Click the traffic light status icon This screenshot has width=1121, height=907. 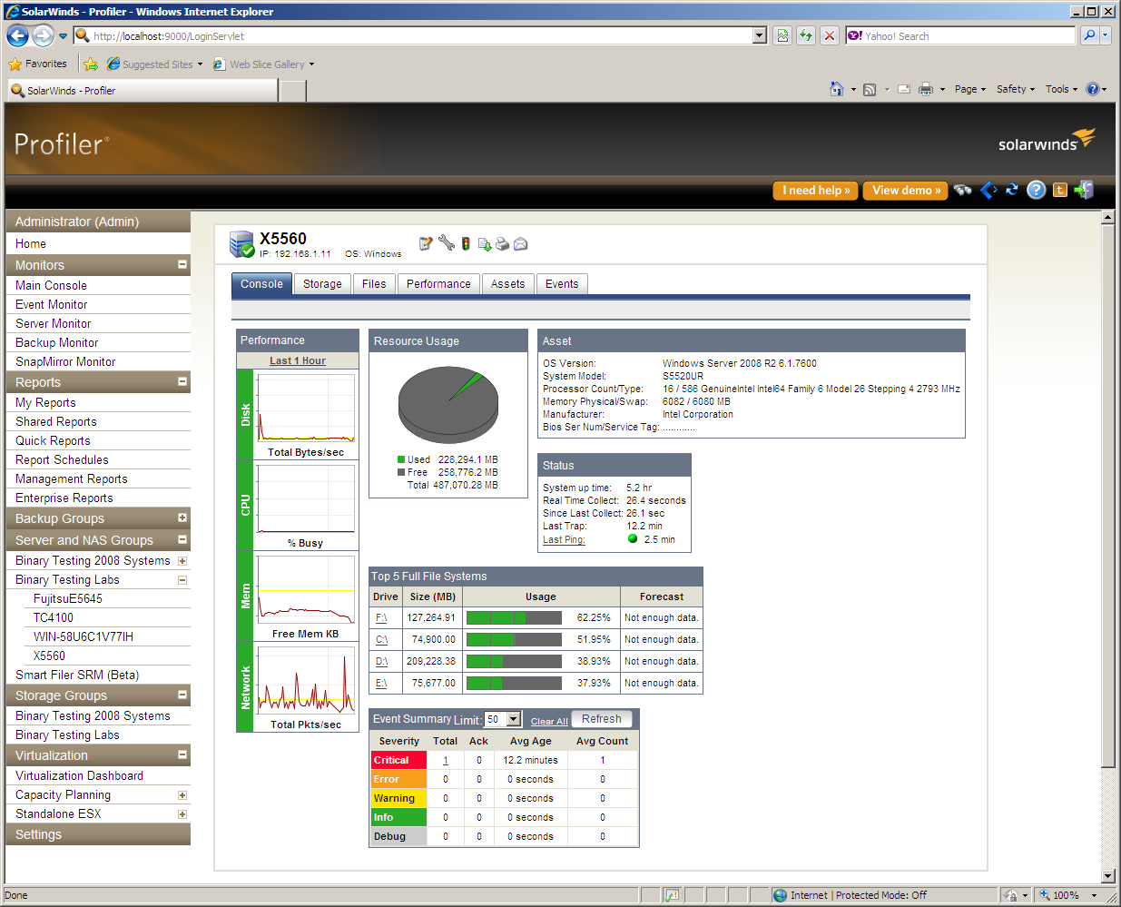(x=466, y=243)
